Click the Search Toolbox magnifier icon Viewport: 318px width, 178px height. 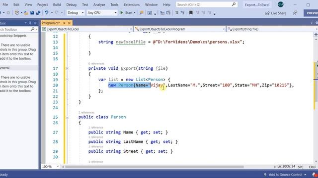32,29
